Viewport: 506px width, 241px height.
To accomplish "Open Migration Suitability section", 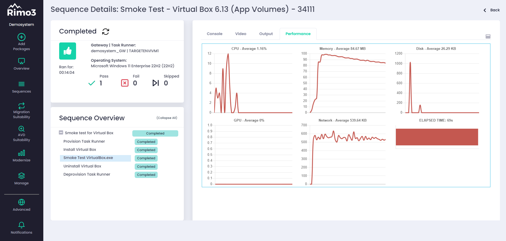I will tap(21, 110).
